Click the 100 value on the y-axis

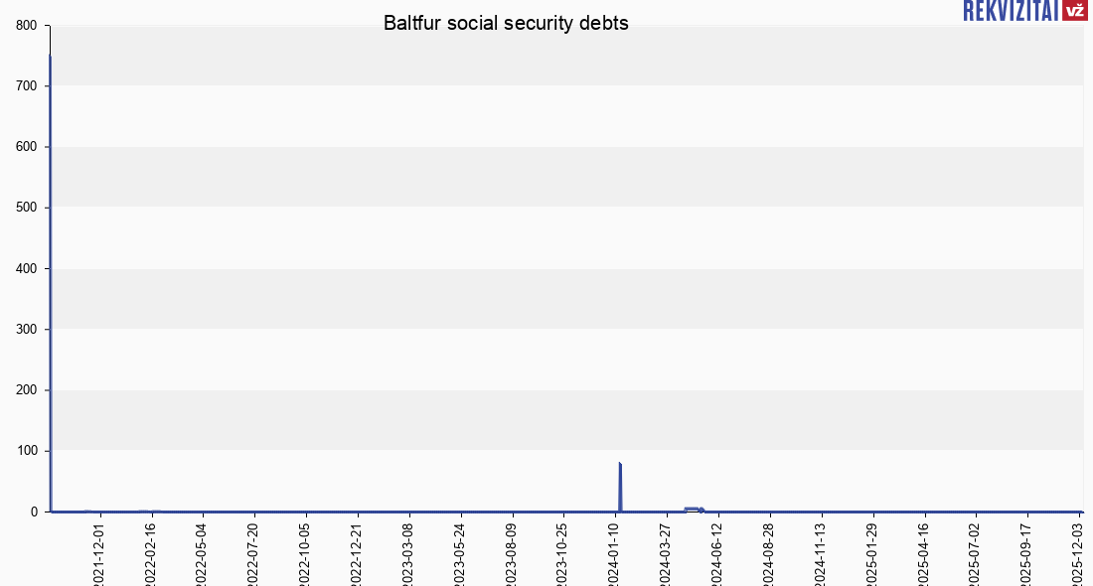click(27, 451)
